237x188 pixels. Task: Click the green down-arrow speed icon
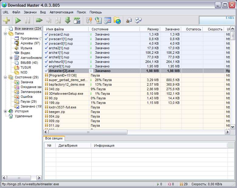click(68, 20)
